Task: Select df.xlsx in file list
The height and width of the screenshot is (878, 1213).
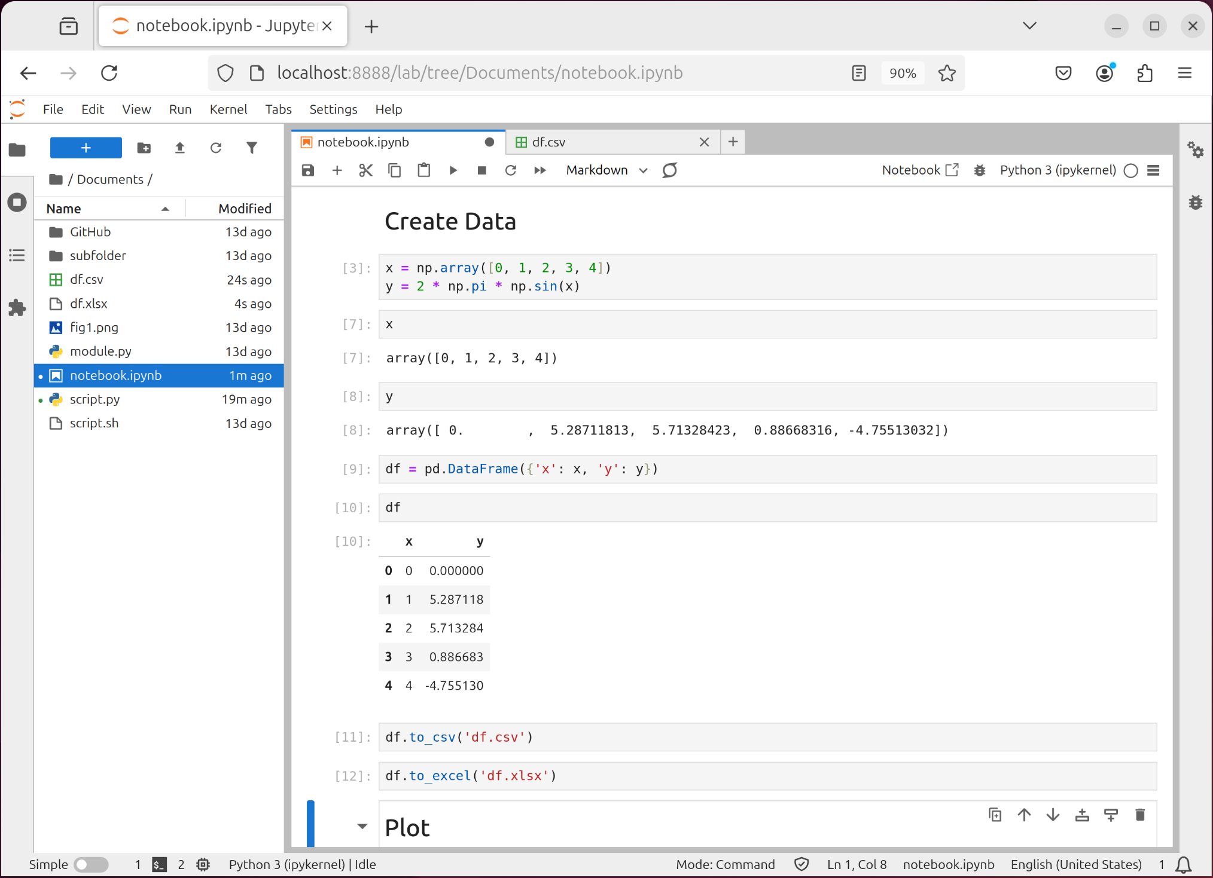Action: (x=159, y=304)
